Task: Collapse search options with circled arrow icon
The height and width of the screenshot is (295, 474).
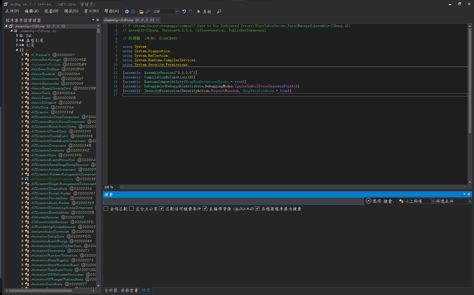Action: [369, 201]
